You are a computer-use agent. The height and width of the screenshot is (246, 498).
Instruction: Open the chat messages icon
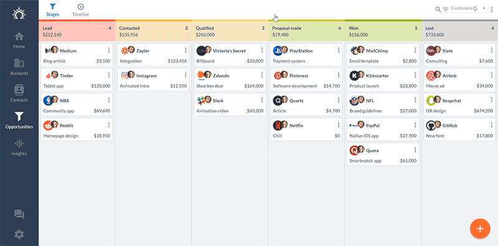tap(19, 214)
